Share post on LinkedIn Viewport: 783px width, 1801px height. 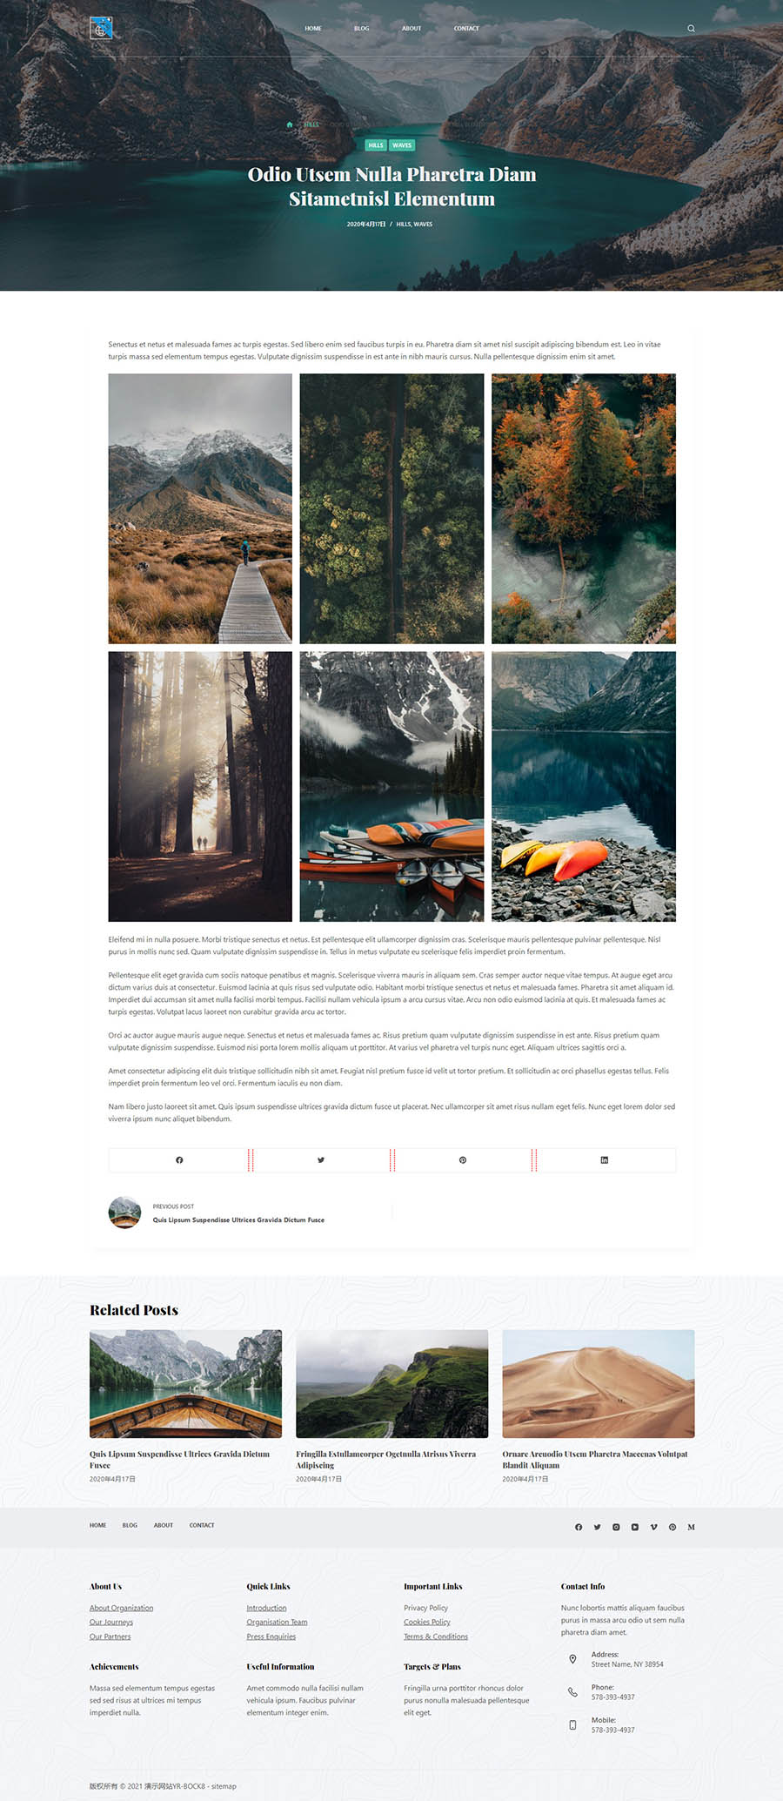pos(605,1160)
